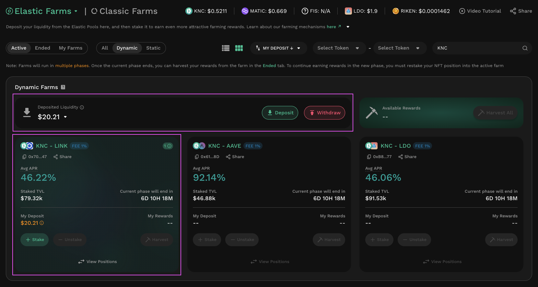
Task: Click Deposited Liquidity info icon
Action: [82, 108]
